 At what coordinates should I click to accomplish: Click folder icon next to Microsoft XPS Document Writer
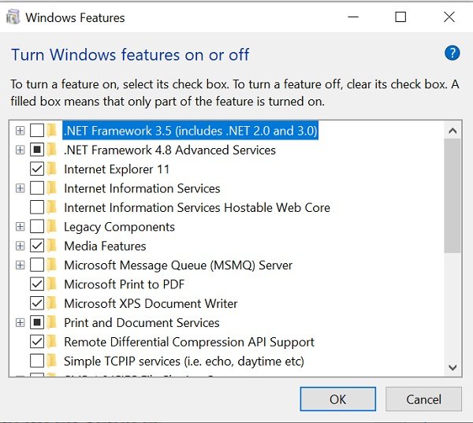(53, 303)
